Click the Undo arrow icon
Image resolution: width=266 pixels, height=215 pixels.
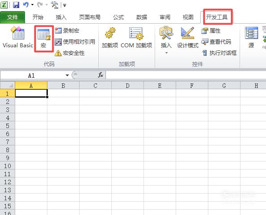pos(26,5)
